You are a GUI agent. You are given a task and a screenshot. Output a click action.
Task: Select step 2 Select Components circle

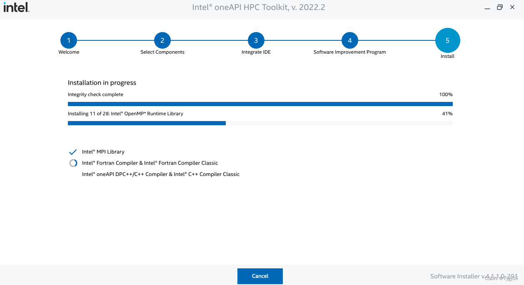(162, 40)
